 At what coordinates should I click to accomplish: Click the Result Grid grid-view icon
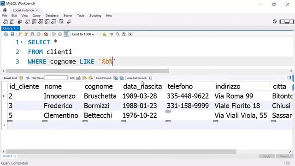(21, 78)
